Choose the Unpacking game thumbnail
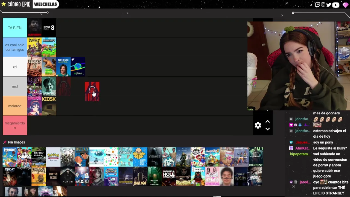This screenshot has height=197, width=350. (x=227, y=157)
